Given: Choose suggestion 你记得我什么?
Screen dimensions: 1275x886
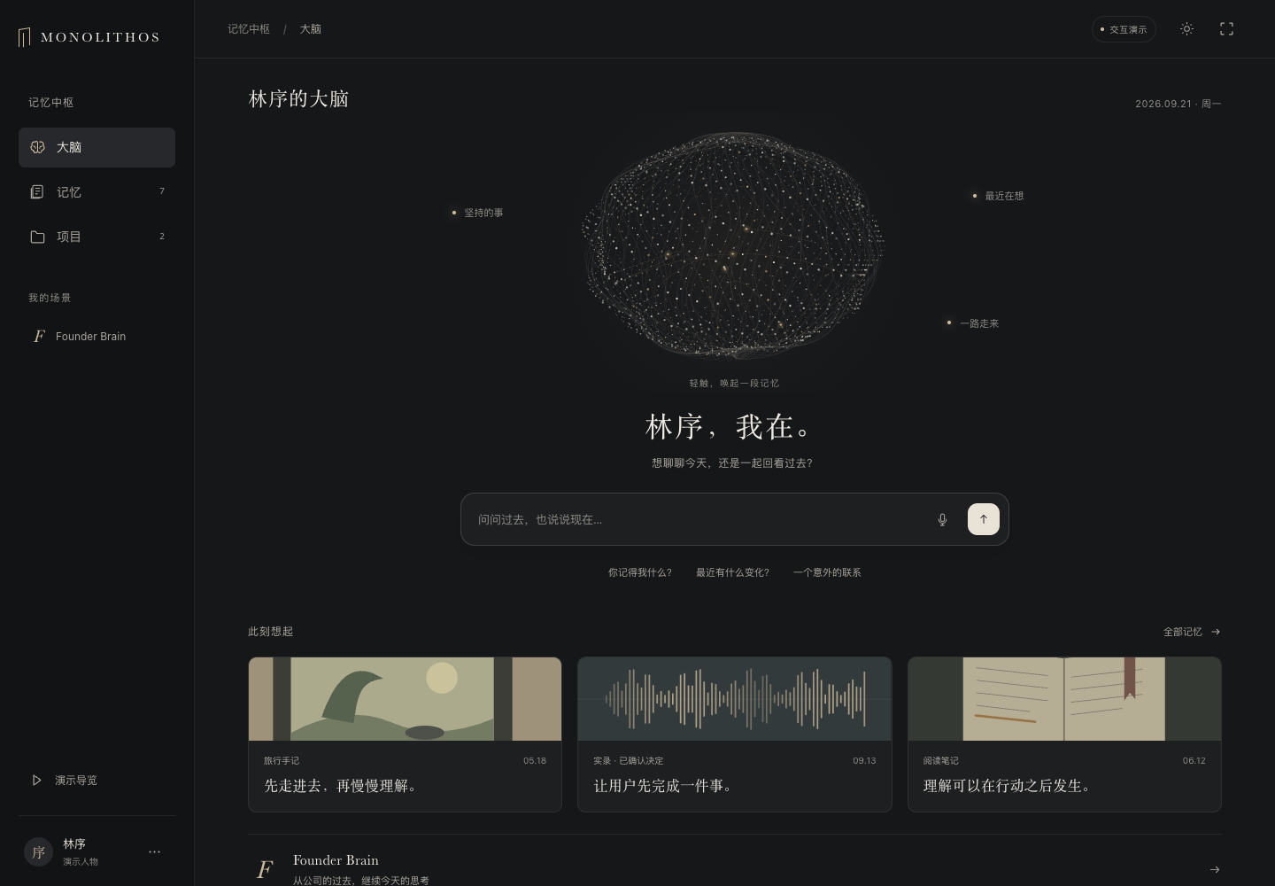Looking at the screenshot, I should click(x=640, y=572).
